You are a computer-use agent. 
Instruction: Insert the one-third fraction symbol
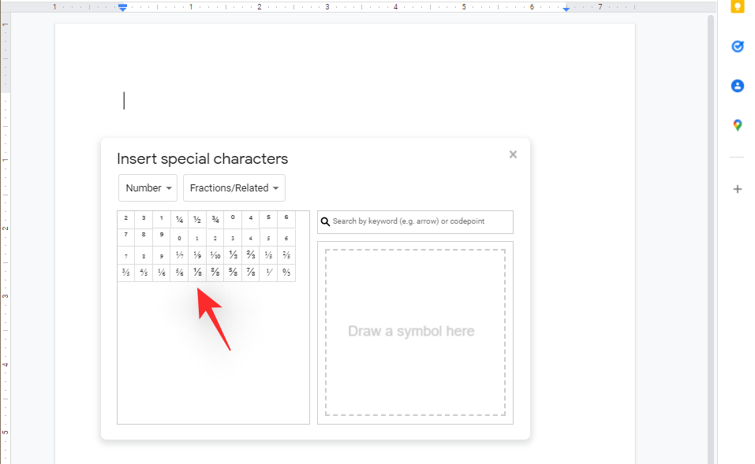pos(233,255)
